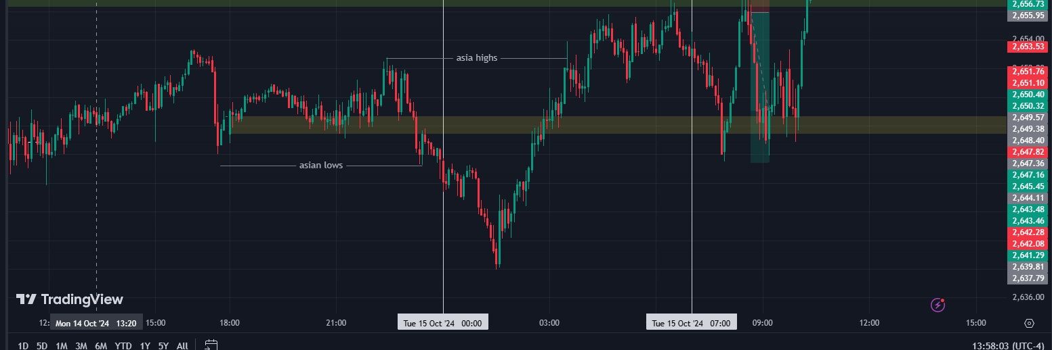The image size is (1052, 350).
Task: Select the All time range
Action: (x=182, y=346)
